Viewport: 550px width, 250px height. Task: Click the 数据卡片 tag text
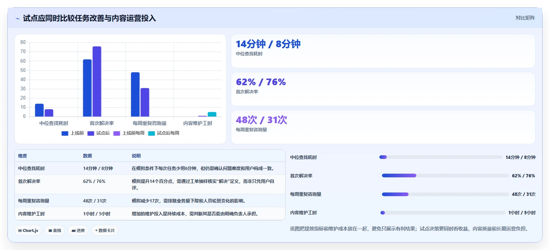[107, 231]
